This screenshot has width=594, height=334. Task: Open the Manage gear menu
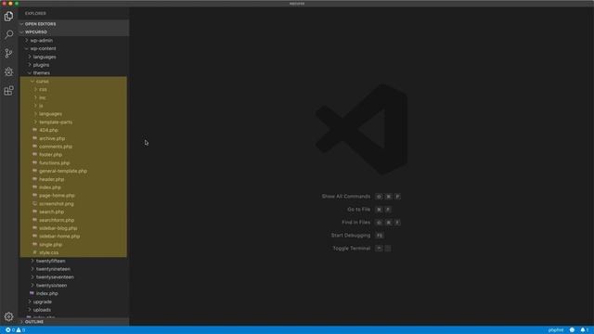8,316
